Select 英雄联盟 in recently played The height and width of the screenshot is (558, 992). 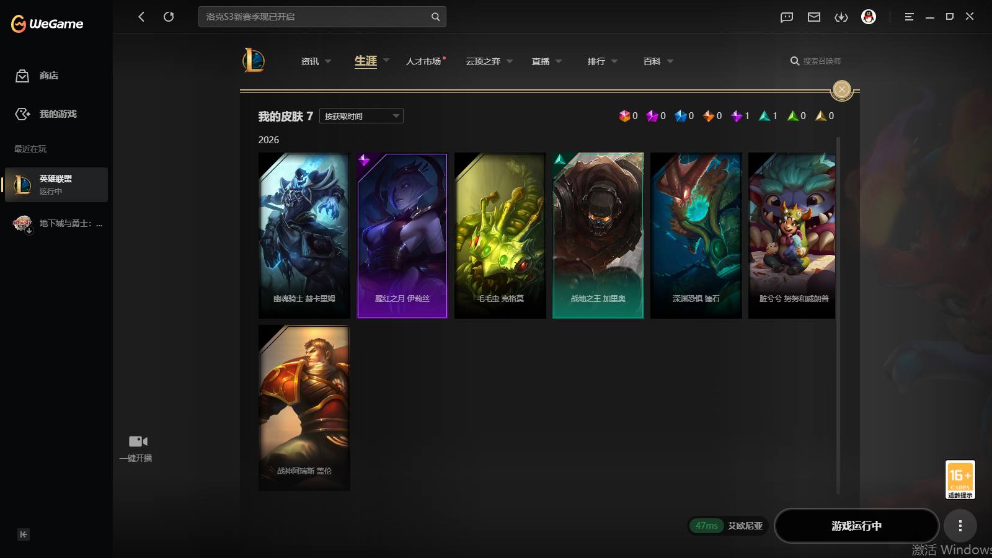[x=56, y=185]
